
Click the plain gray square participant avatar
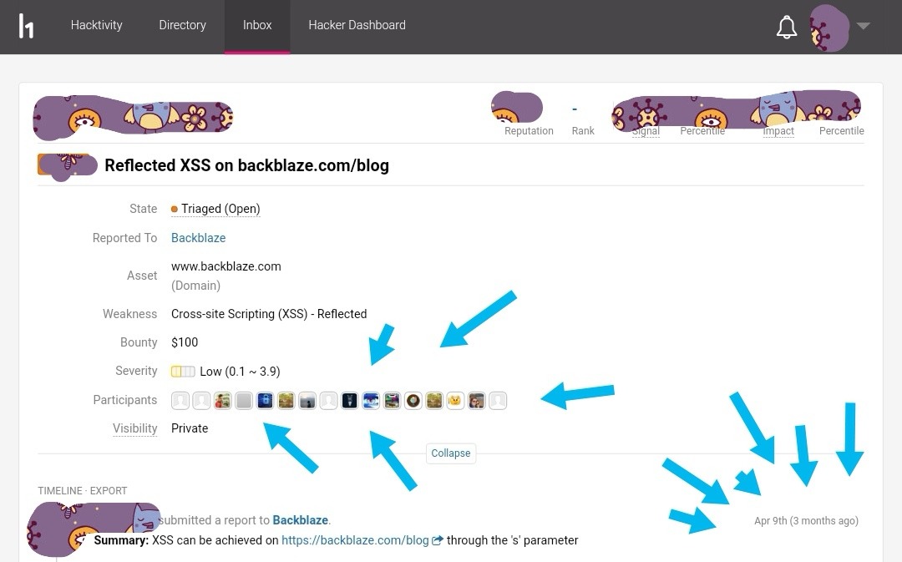coord(243,401)
